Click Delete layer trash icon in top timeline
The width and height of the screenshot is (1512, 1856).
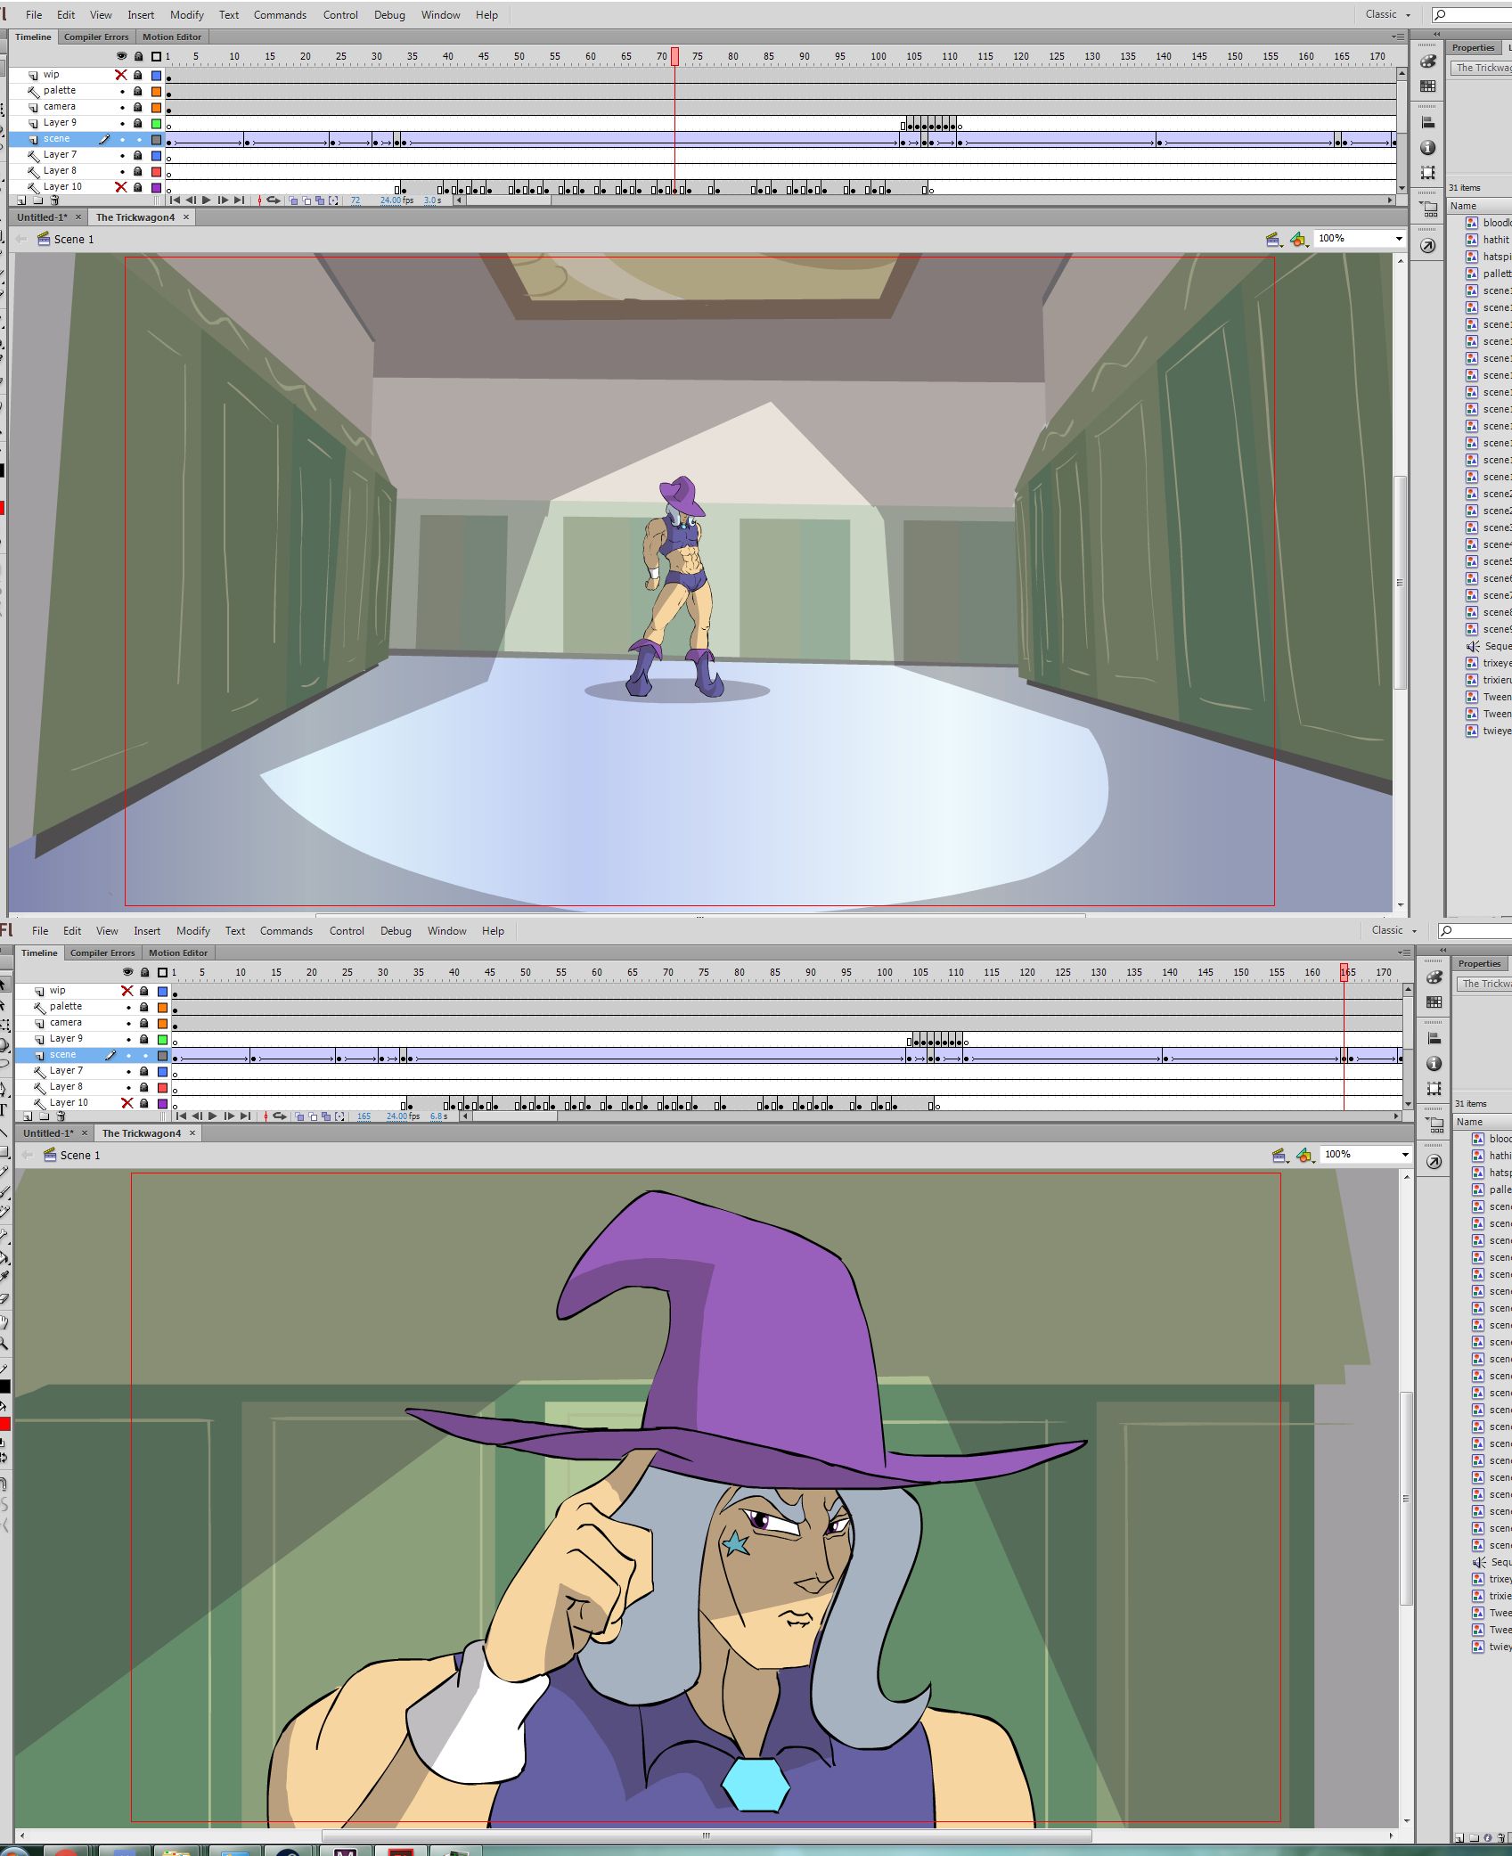coord(54,200)
